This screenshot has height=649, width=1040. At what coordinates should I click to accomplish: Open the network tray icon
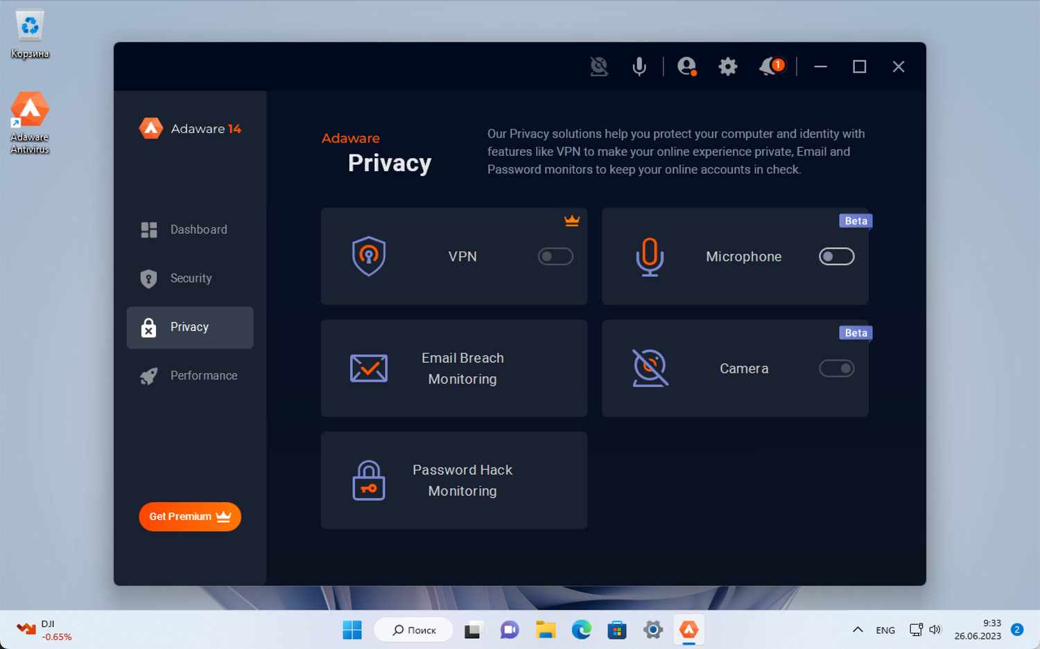916,630
